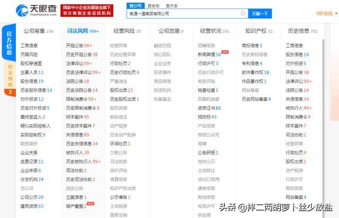Viewport: 339px width, 218px height.
Task: Open 开庭公告 99+ under 司法风险
Action: coord(79,46)
